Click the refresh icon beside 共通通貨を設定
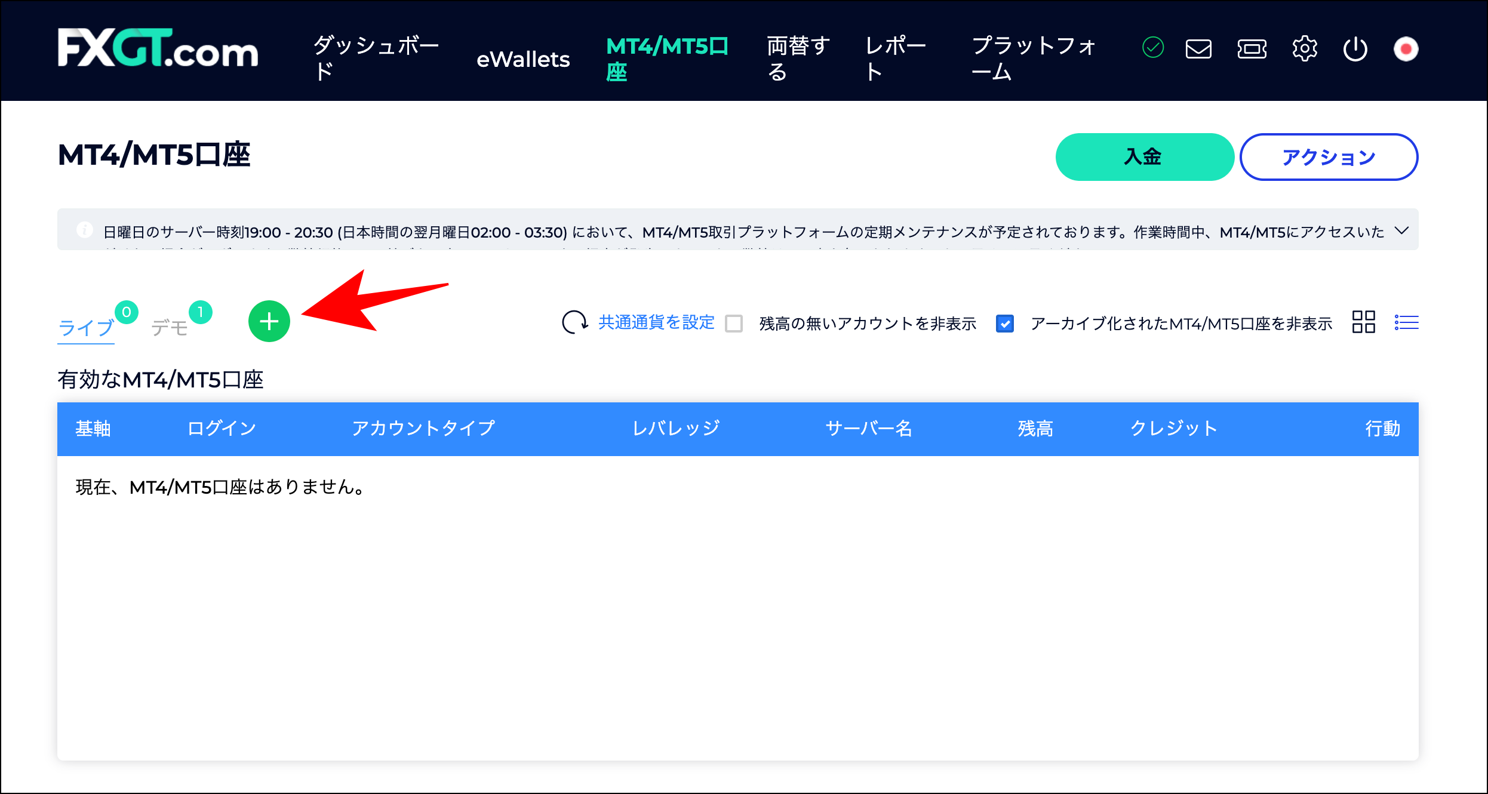The height and width of the screenshot is (794, 1488). pyautogui.click(x=575, y=322)
